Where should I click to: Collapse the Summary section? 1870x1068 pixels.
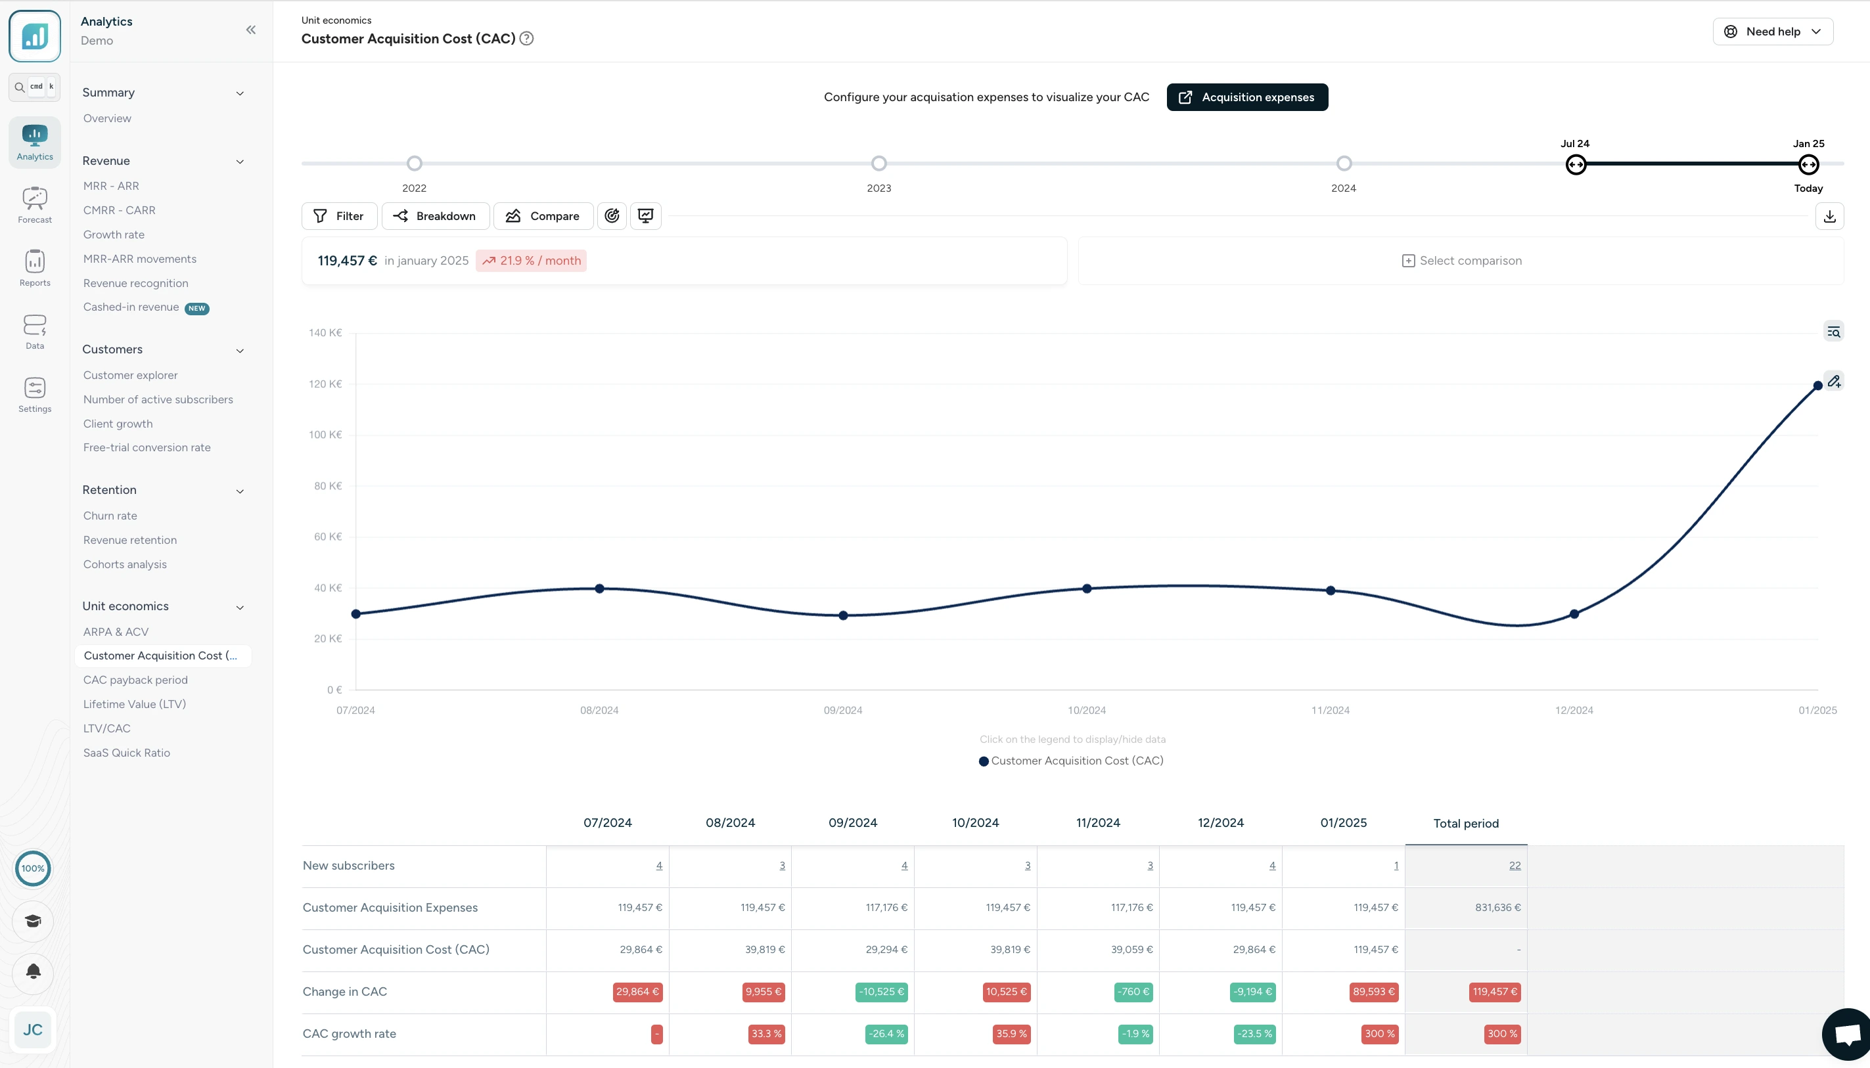pyautogui.click(x=240, y=93)
